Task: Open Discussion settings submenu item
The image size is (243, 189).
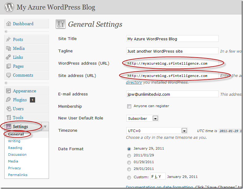Action: point(17,155)
